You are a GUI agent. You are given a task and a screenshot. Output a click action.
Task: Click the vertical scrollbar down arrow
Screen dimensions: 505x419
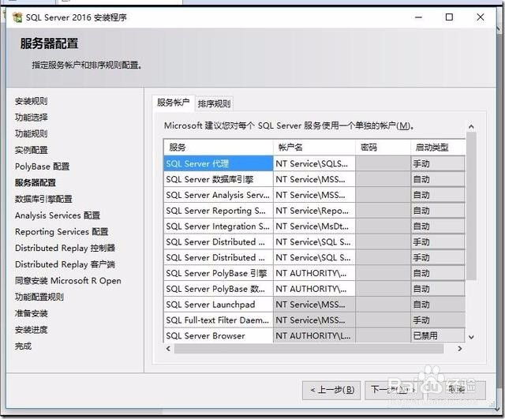[471, 337]
